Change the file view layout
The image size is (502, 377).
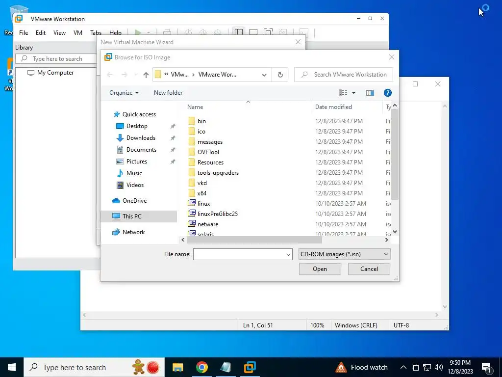[343, 93]
